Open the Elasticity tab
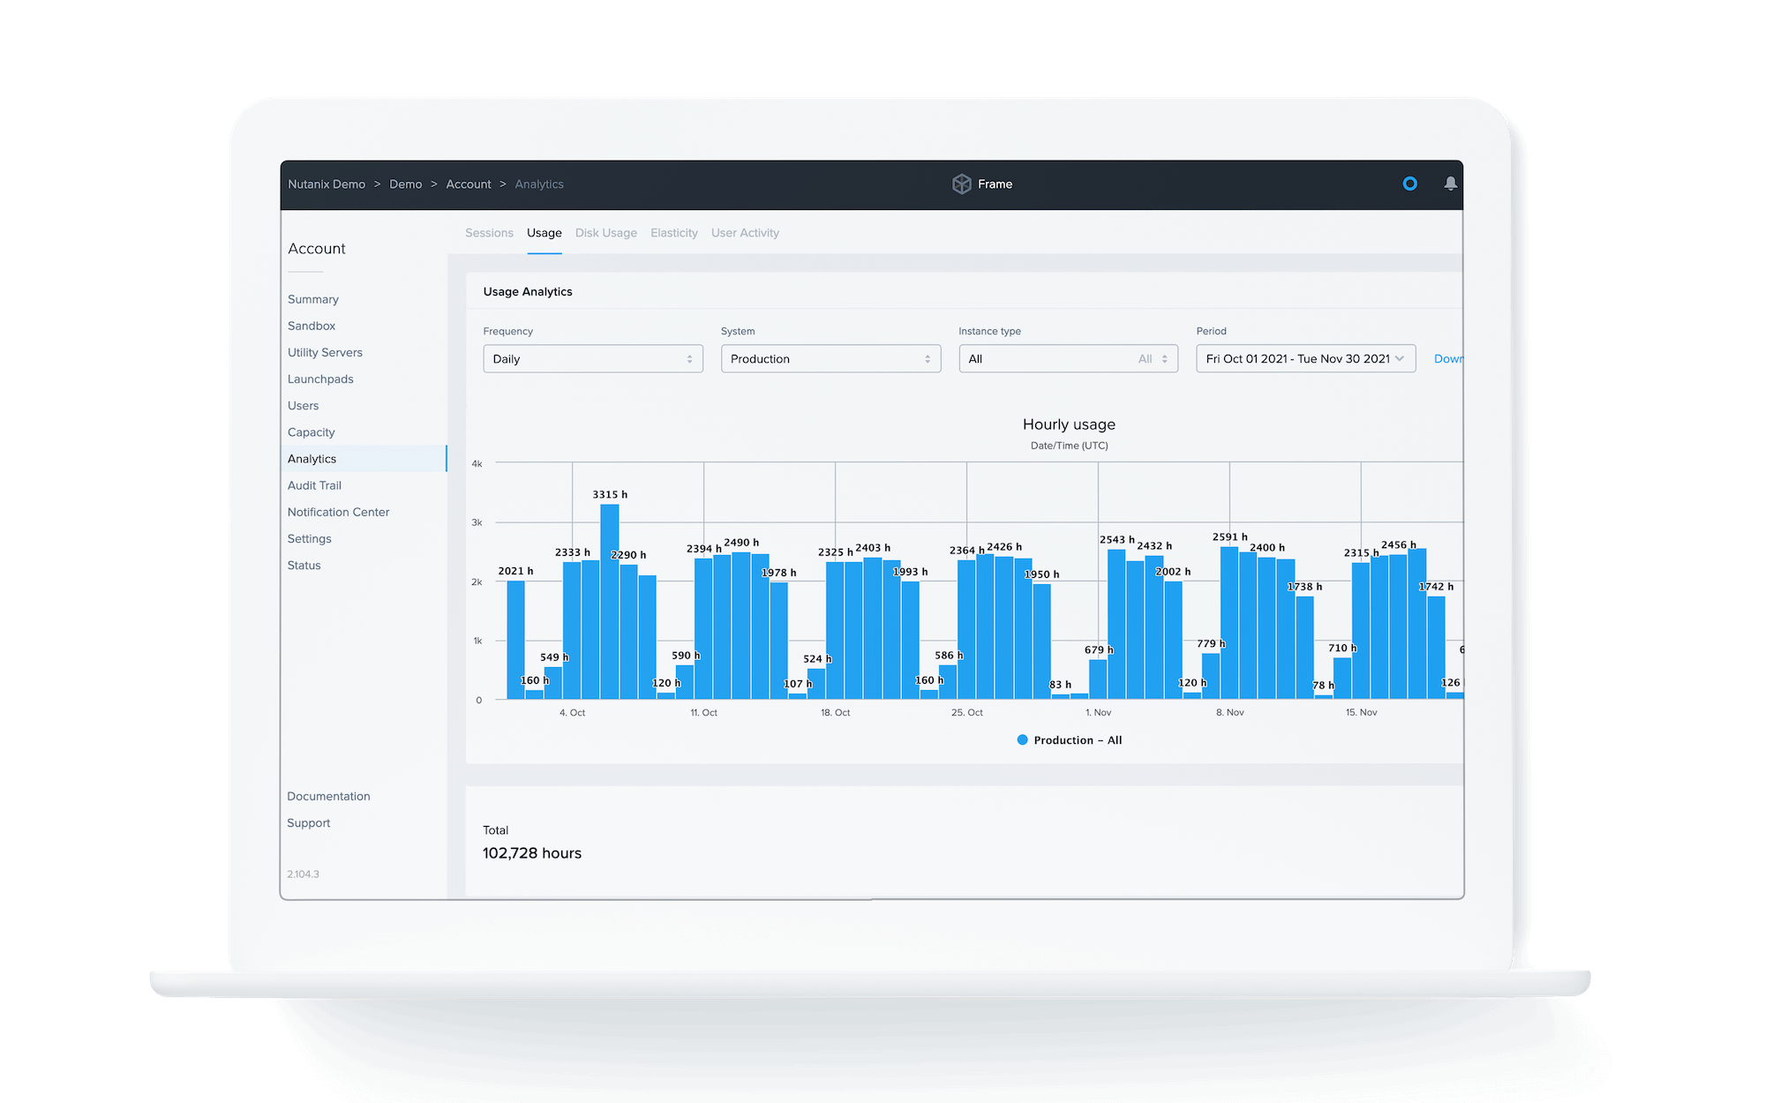1765x1103 pixels. click(x=673, y=233)
